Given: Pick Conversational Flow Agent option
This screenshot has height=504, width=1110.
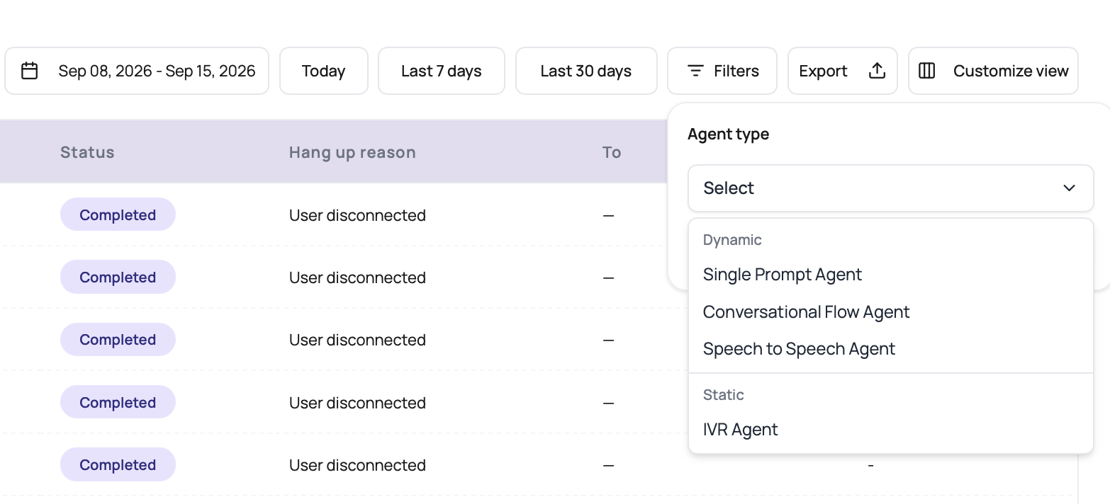Looking at the screenshot, I should [x=891, y=312].
